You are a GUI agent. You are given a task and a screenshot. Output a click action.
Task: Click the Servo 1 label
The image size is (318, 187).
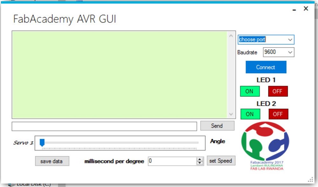(23, 143)
